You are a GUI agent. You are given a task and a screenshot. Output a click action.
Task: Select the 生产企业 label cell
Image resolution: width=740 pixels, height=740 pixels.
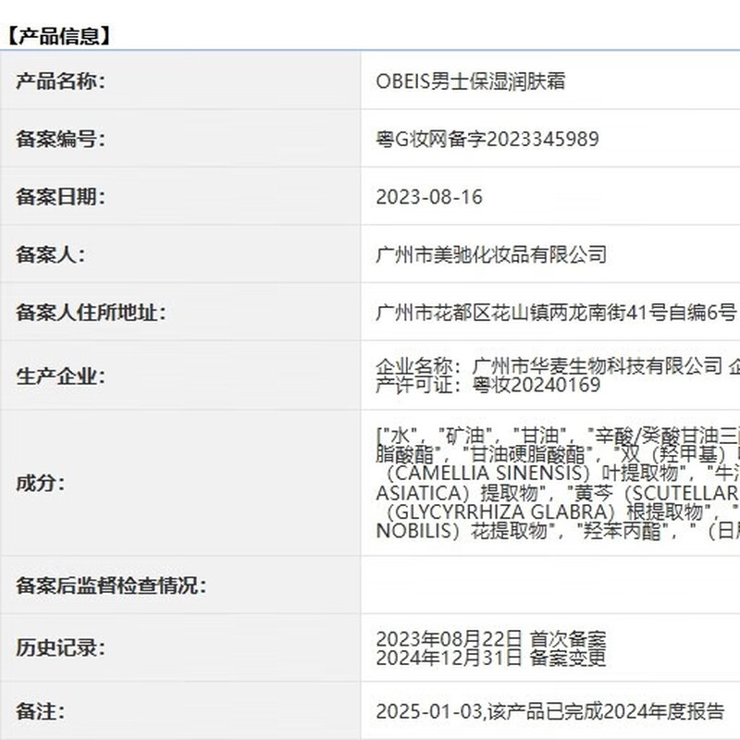tap(61, 376)
